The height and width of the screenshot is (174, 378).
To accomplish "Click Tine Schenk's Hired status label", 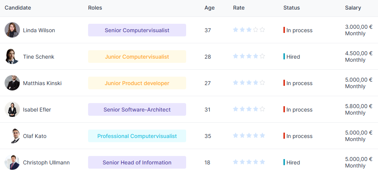I will pyautogui.click(x=293, y=57).
